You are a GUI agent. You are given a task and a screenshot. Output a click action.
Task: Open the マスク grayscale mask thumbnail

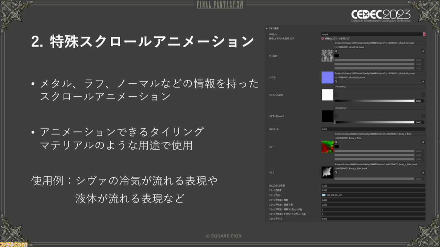(327, 173)
